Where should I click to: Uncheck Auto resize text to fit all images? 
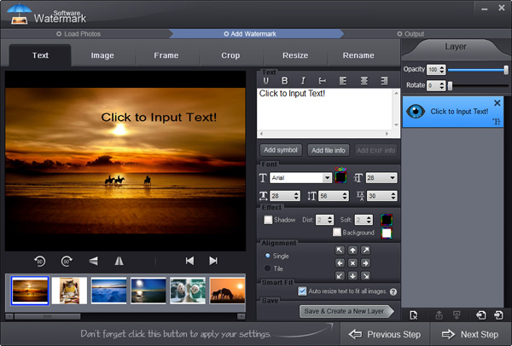(x=303, y=291)
